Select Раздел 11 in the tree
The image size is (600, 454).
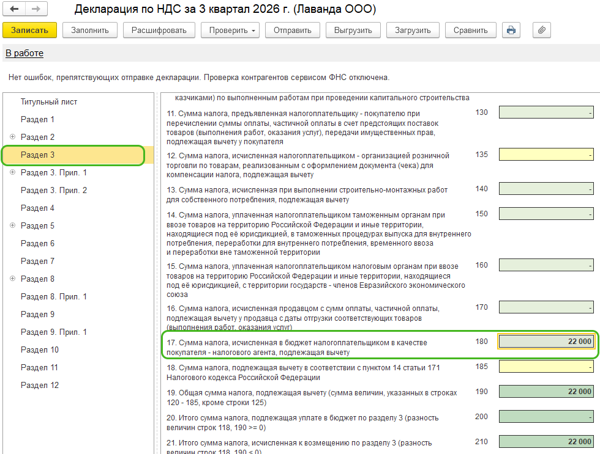pyautogui.click(x=39, y=367)
